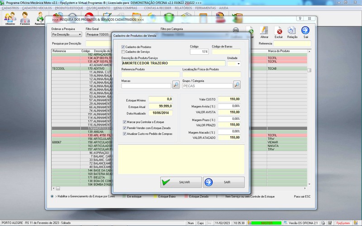Image resolution: width=362 pixels, height=226 pixels.
Task: Check the Cadastro de Produtos checkbox
Action: (x=123, y=47)
